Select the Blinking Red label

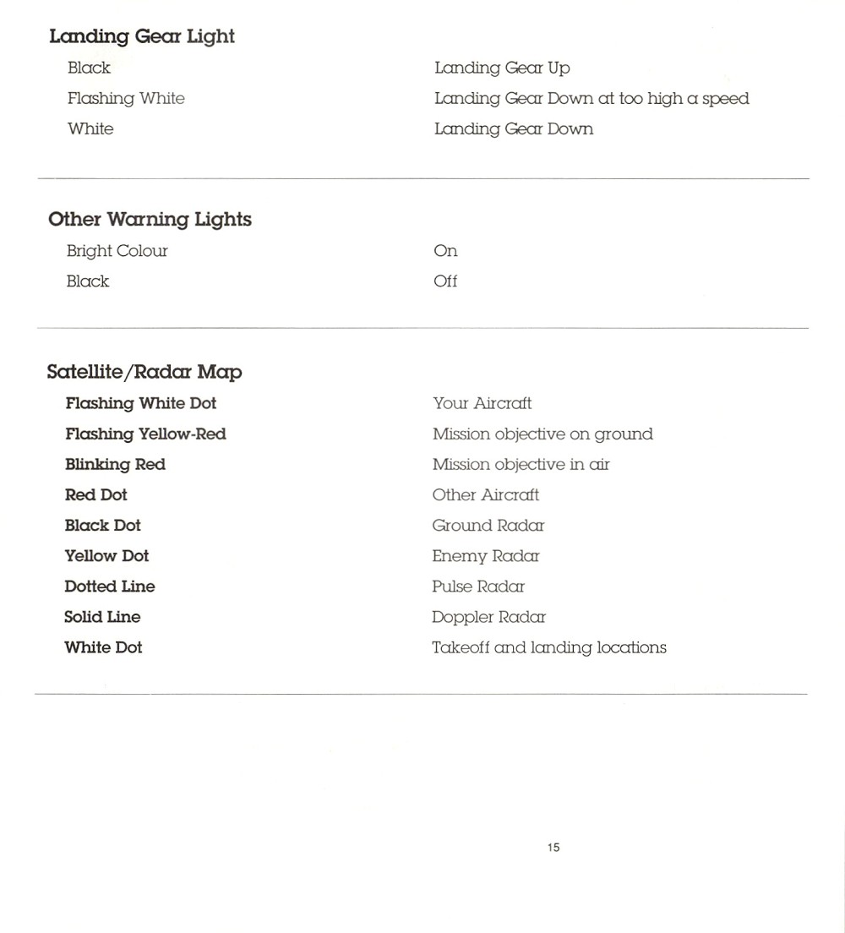point(116,465)
